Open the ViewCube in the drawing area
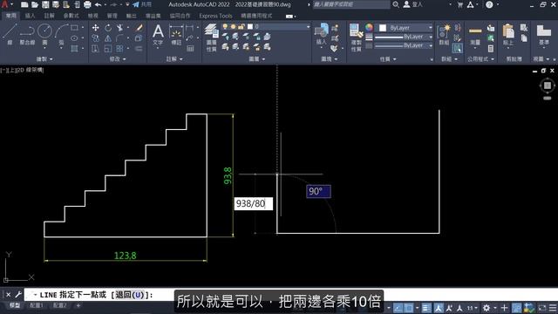 [548, 85]
